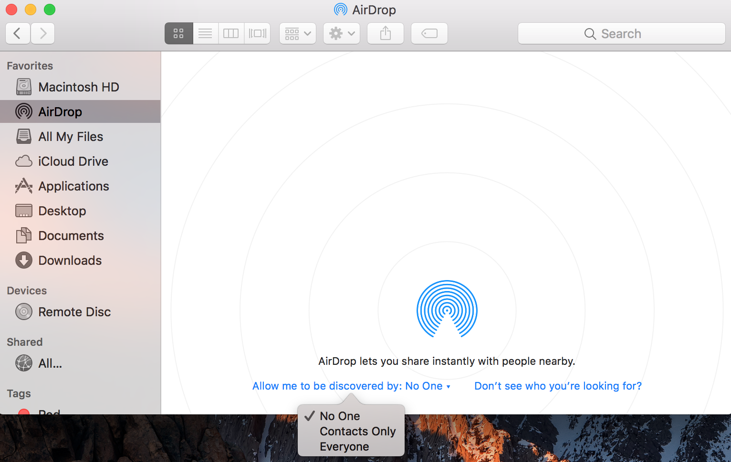This screenshot has width=731, height=462.
Task: Click the large blue AirDrop logo
Action: point(447,309)
